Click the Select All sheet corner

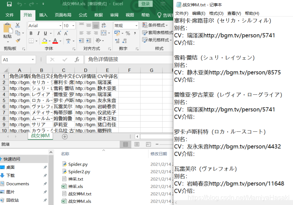pyautogui.click(x=5, y=70)
